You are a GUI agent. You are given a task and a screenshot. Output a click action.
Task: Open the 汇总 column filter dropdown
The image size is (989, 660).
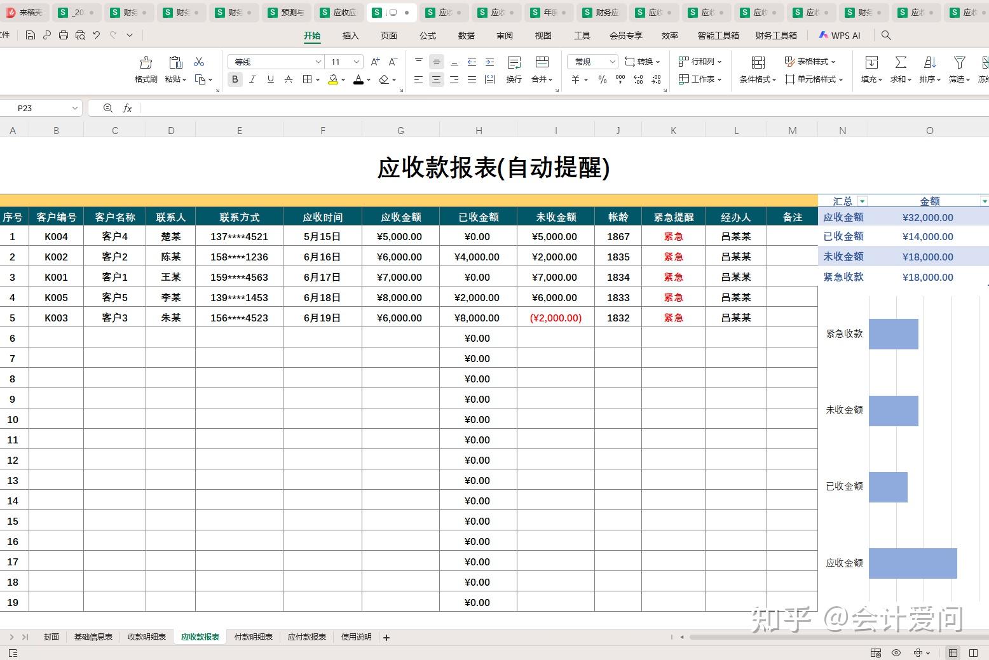coord(863,201)
